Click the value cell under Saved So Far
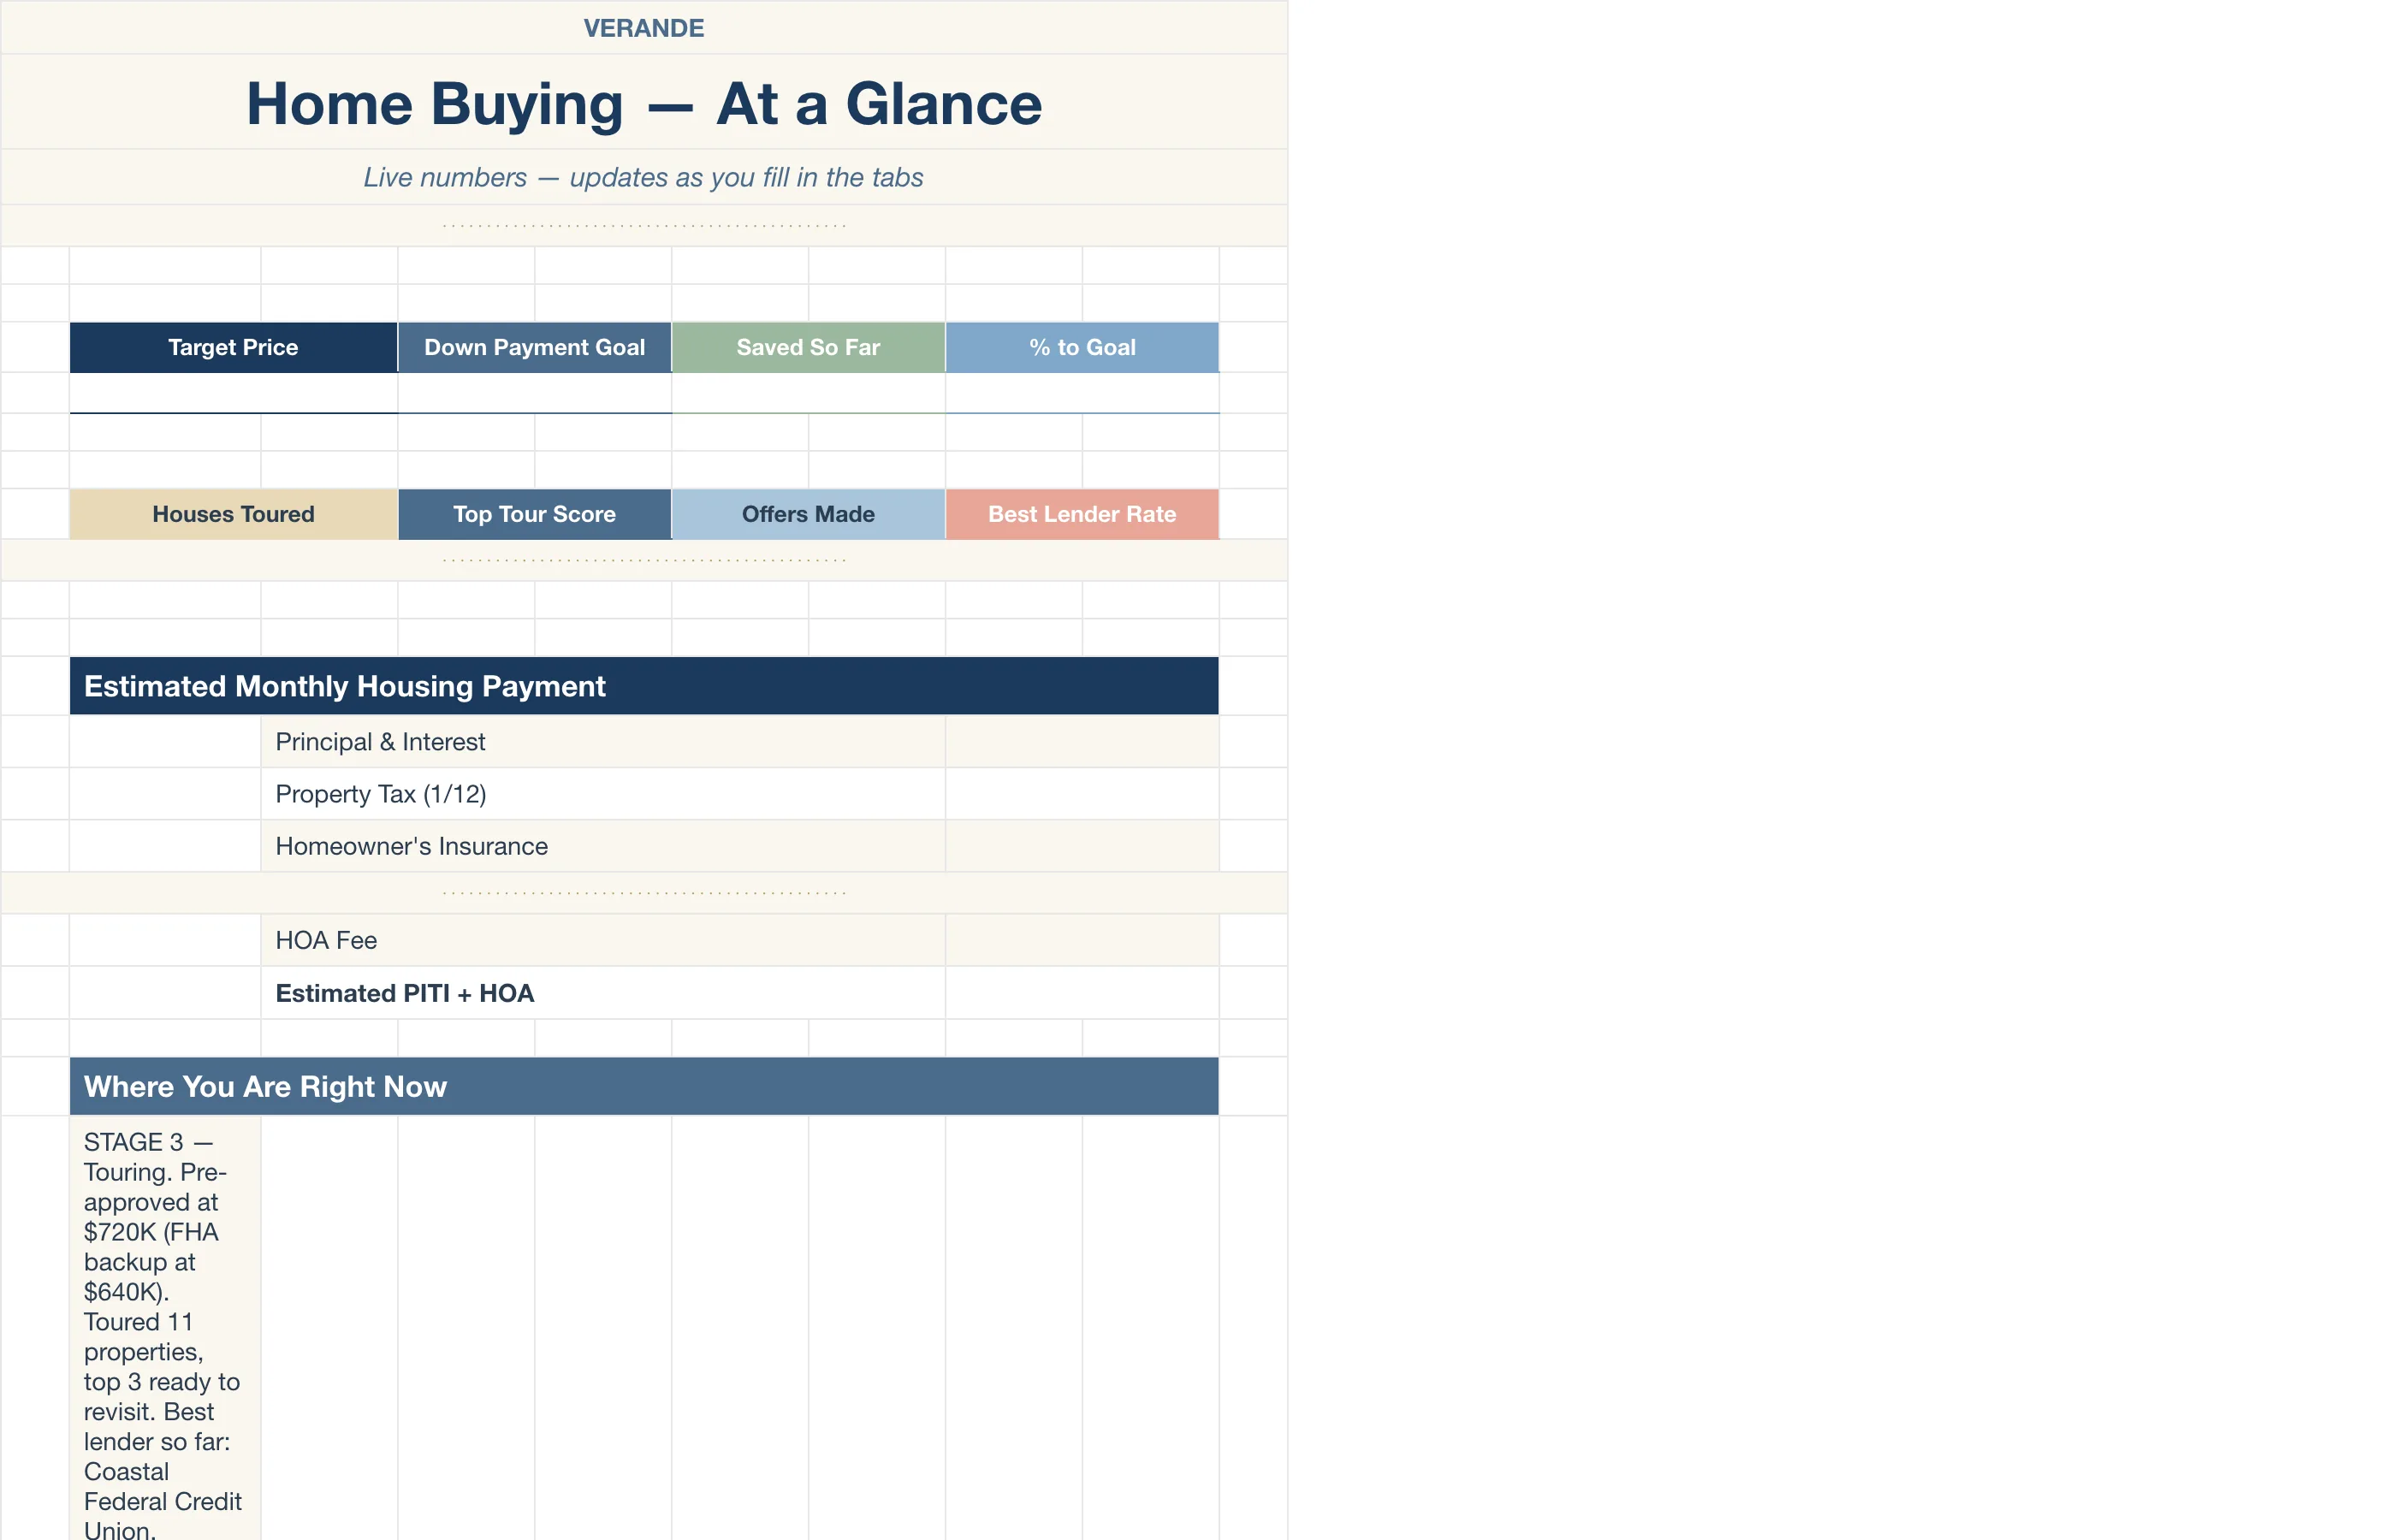Screen dimensions: 2396x1540 (x=808, y=393)
